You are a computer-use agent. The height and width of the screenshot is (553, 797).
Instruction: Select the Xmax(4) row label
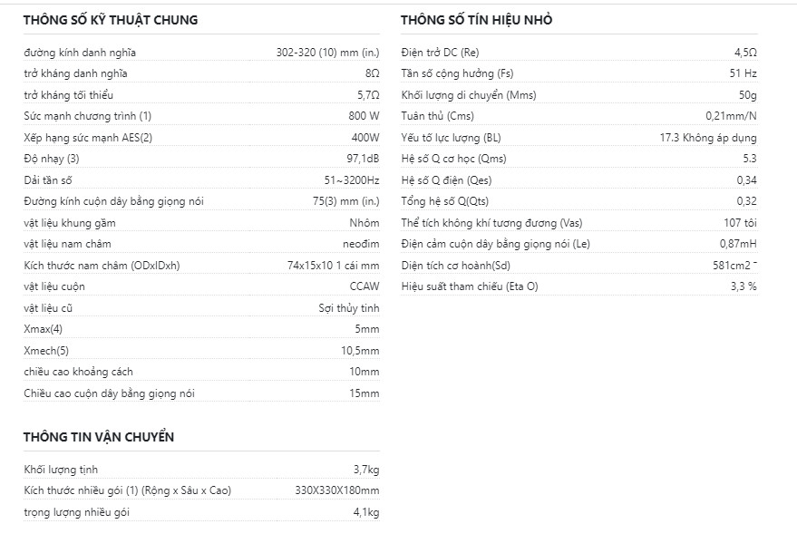pos(43,329)
